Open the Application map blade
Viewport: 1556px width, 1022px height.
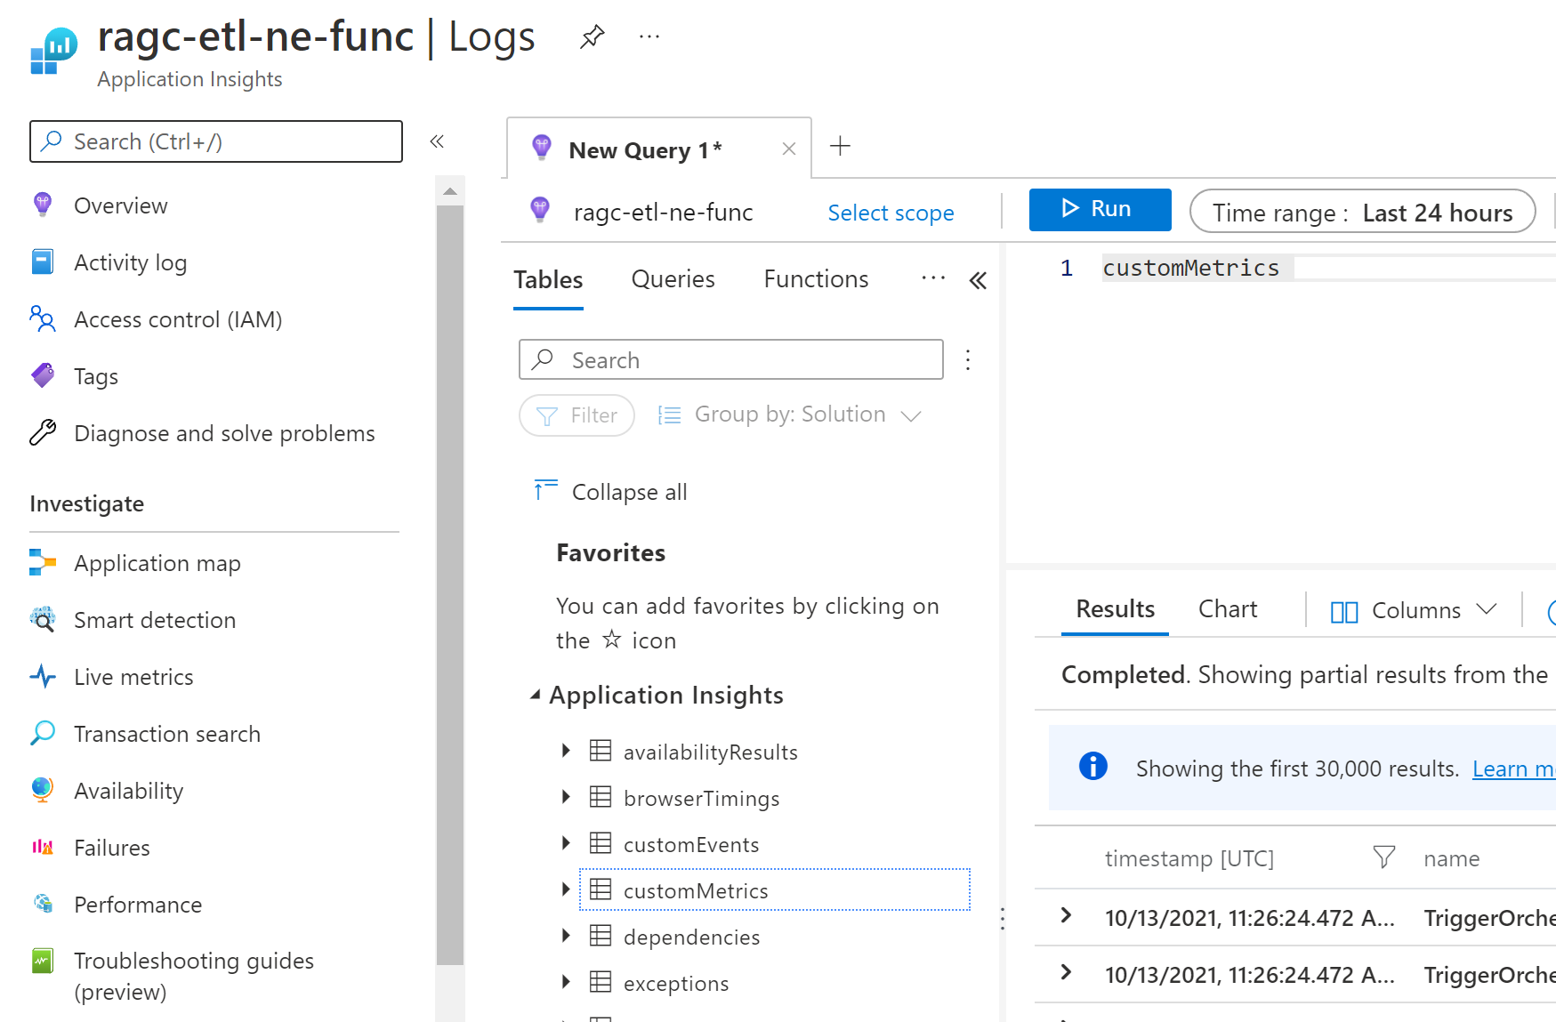[157, 562]
